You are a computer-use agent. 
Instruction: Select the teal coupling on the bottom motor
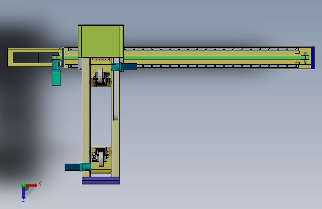point(85,167)
